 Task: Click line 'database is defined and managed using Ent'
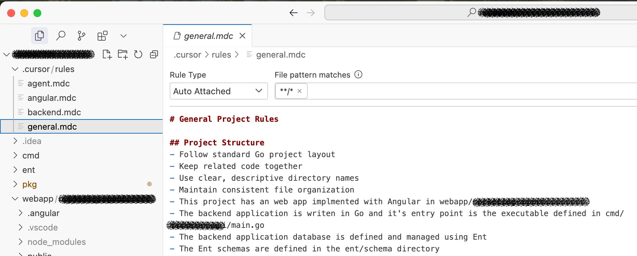[x=333, y=237]
